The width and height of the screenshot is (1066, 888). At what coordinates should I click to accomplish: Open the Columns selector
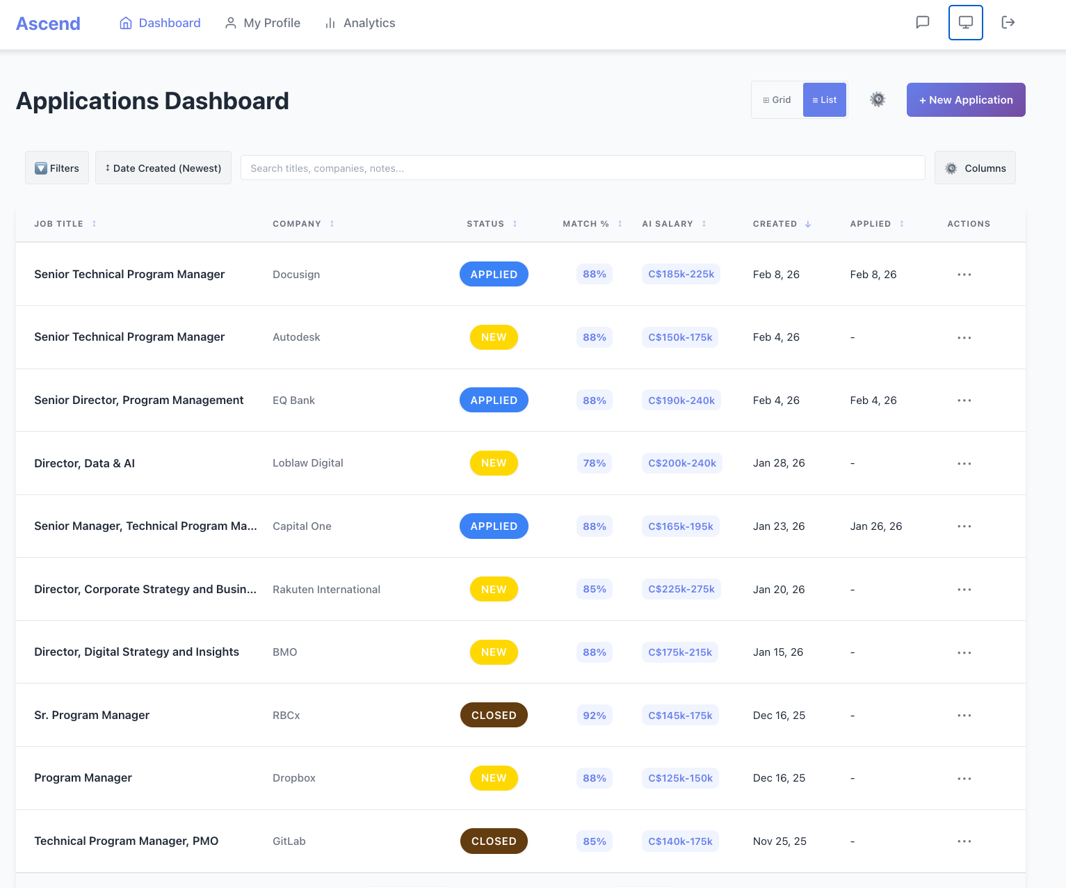[975, 168]
